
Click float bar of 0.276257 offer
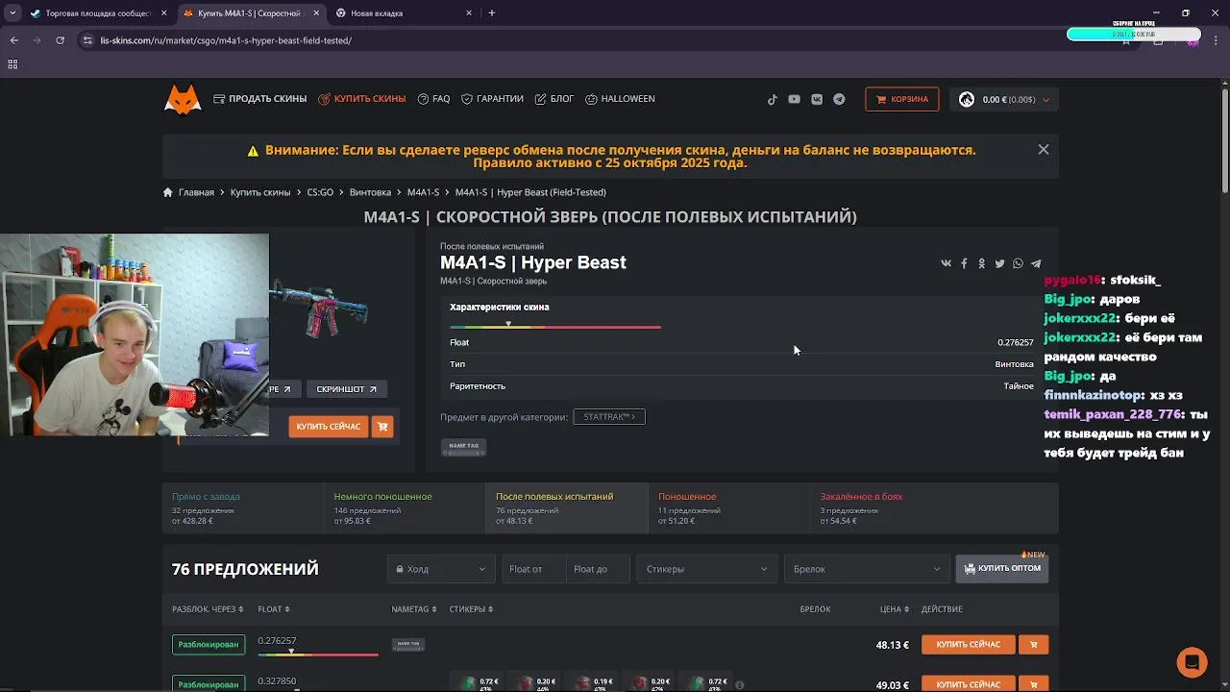pyautogui.click(x=318, y=654)
